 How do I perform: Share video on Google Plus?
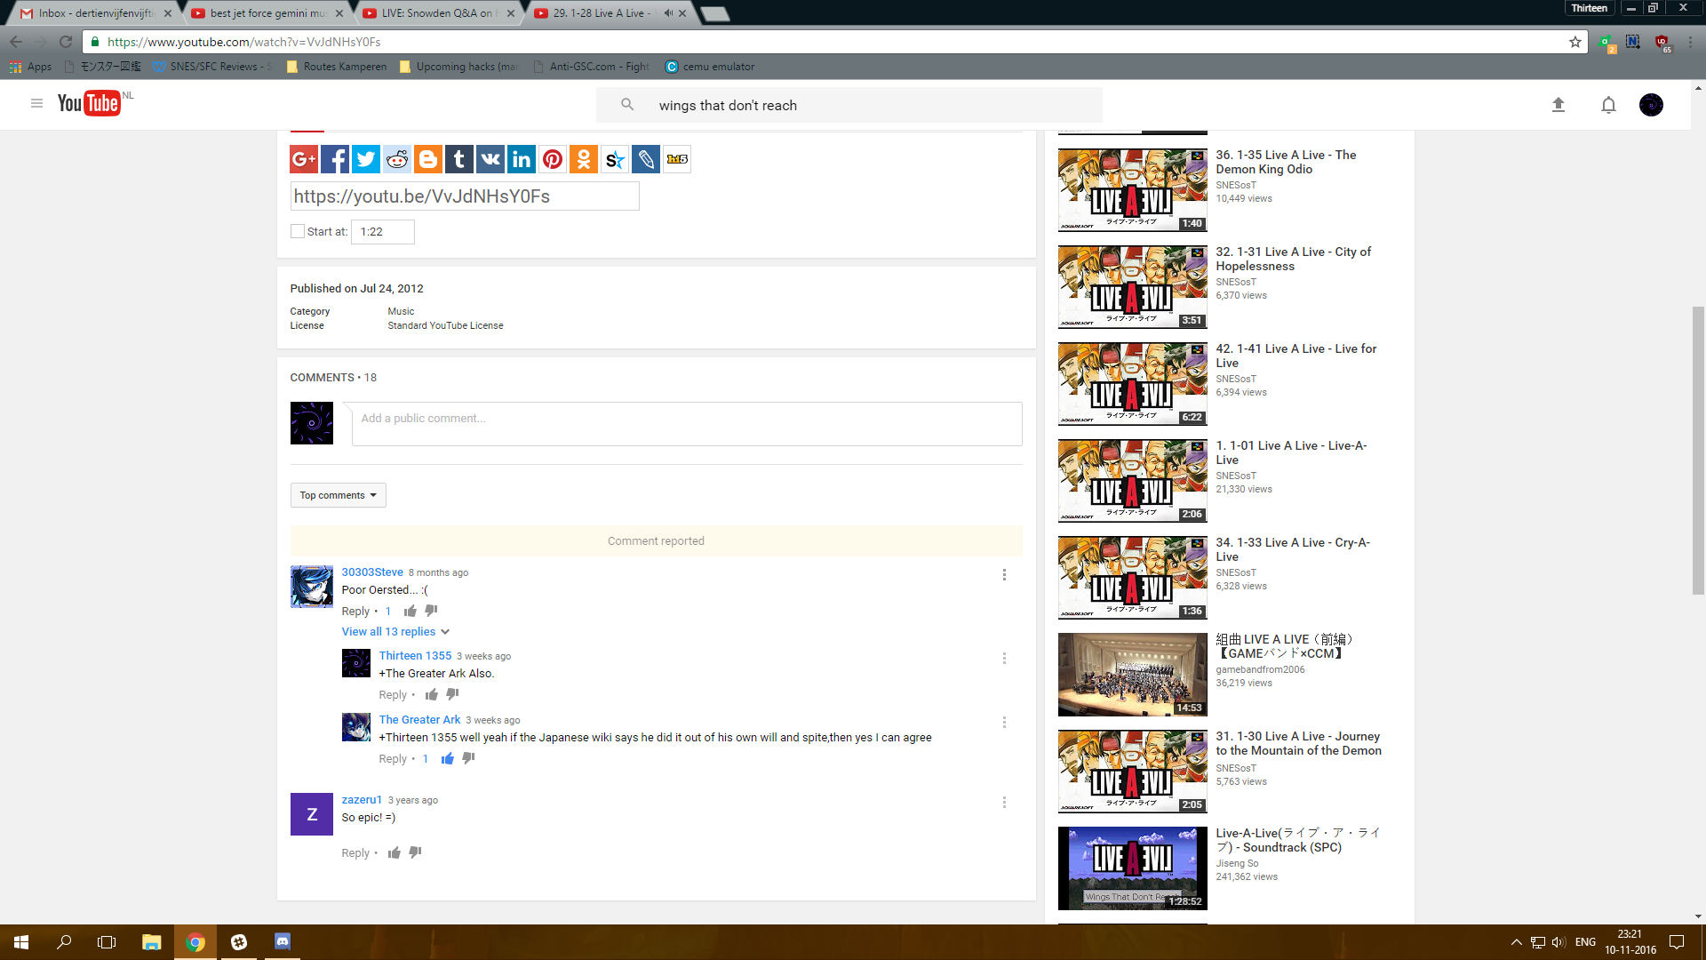[304, 159]
